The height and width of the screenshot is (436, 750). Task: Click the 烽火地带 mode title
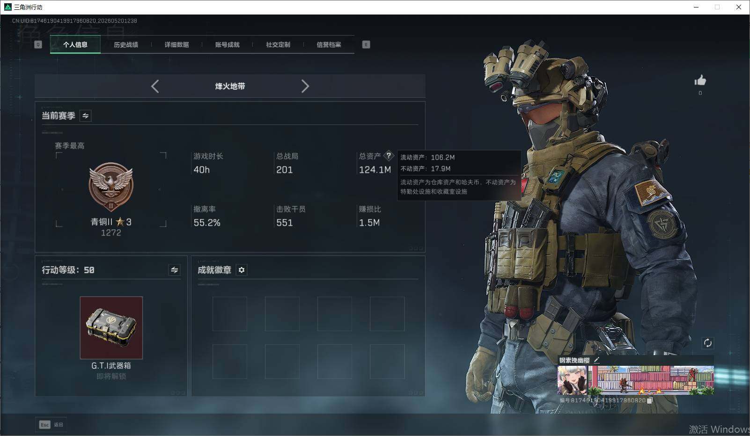(x=230, y=86)
